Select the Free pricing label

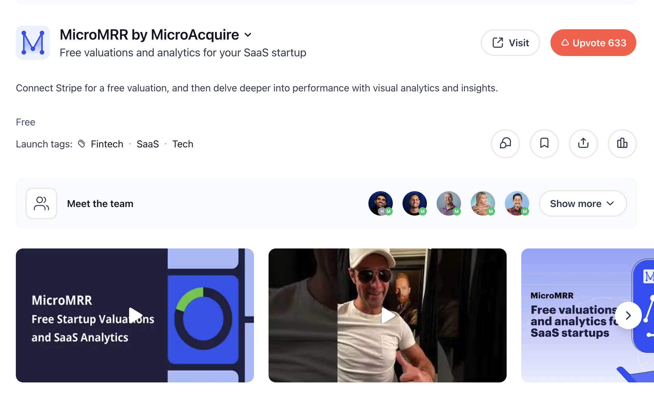(26, 122)
